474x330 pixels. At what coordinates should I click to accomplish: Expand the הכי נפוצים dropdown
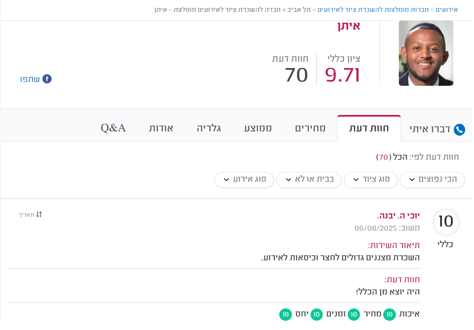432,180
